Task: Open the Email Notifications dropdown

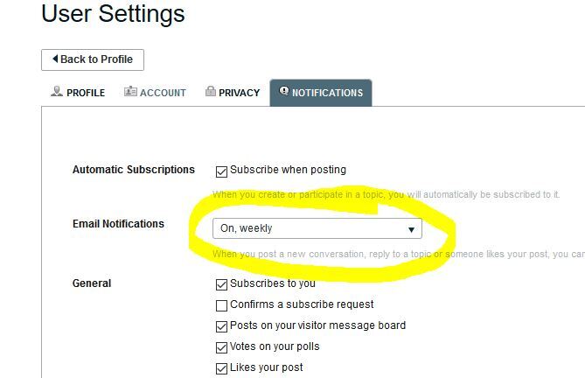Action: click(317, 228)
